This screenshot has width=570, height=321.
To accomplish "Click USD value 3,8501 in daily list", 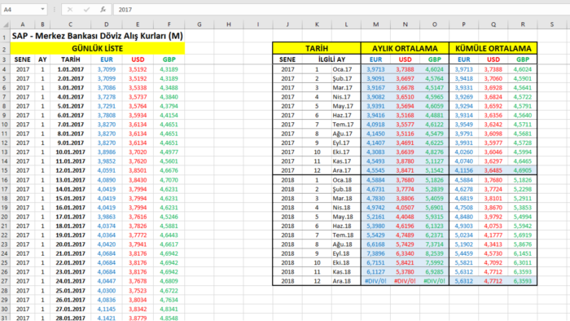I will [138, 170].
